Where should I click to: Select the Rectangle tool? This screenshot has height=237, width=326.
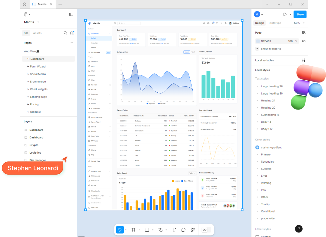tap(147, 229)
